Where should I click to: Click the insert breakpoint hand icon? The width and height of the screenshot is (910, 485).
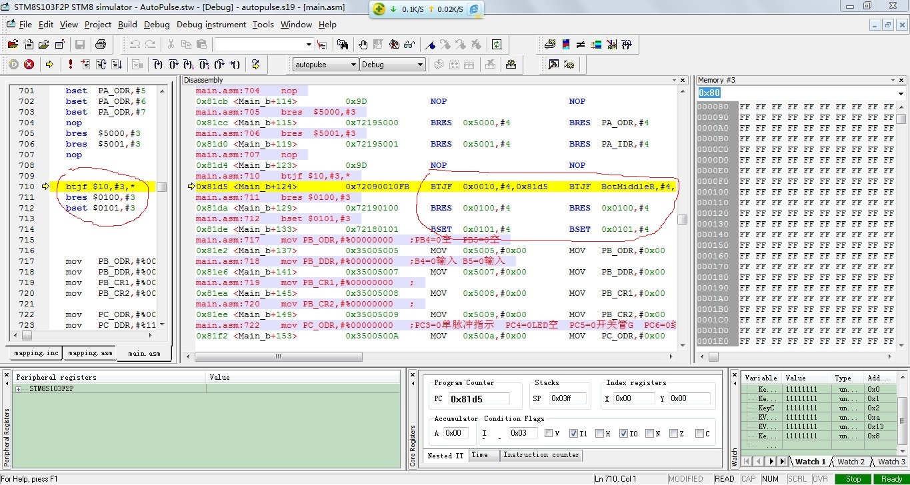(x=363, y=45)
